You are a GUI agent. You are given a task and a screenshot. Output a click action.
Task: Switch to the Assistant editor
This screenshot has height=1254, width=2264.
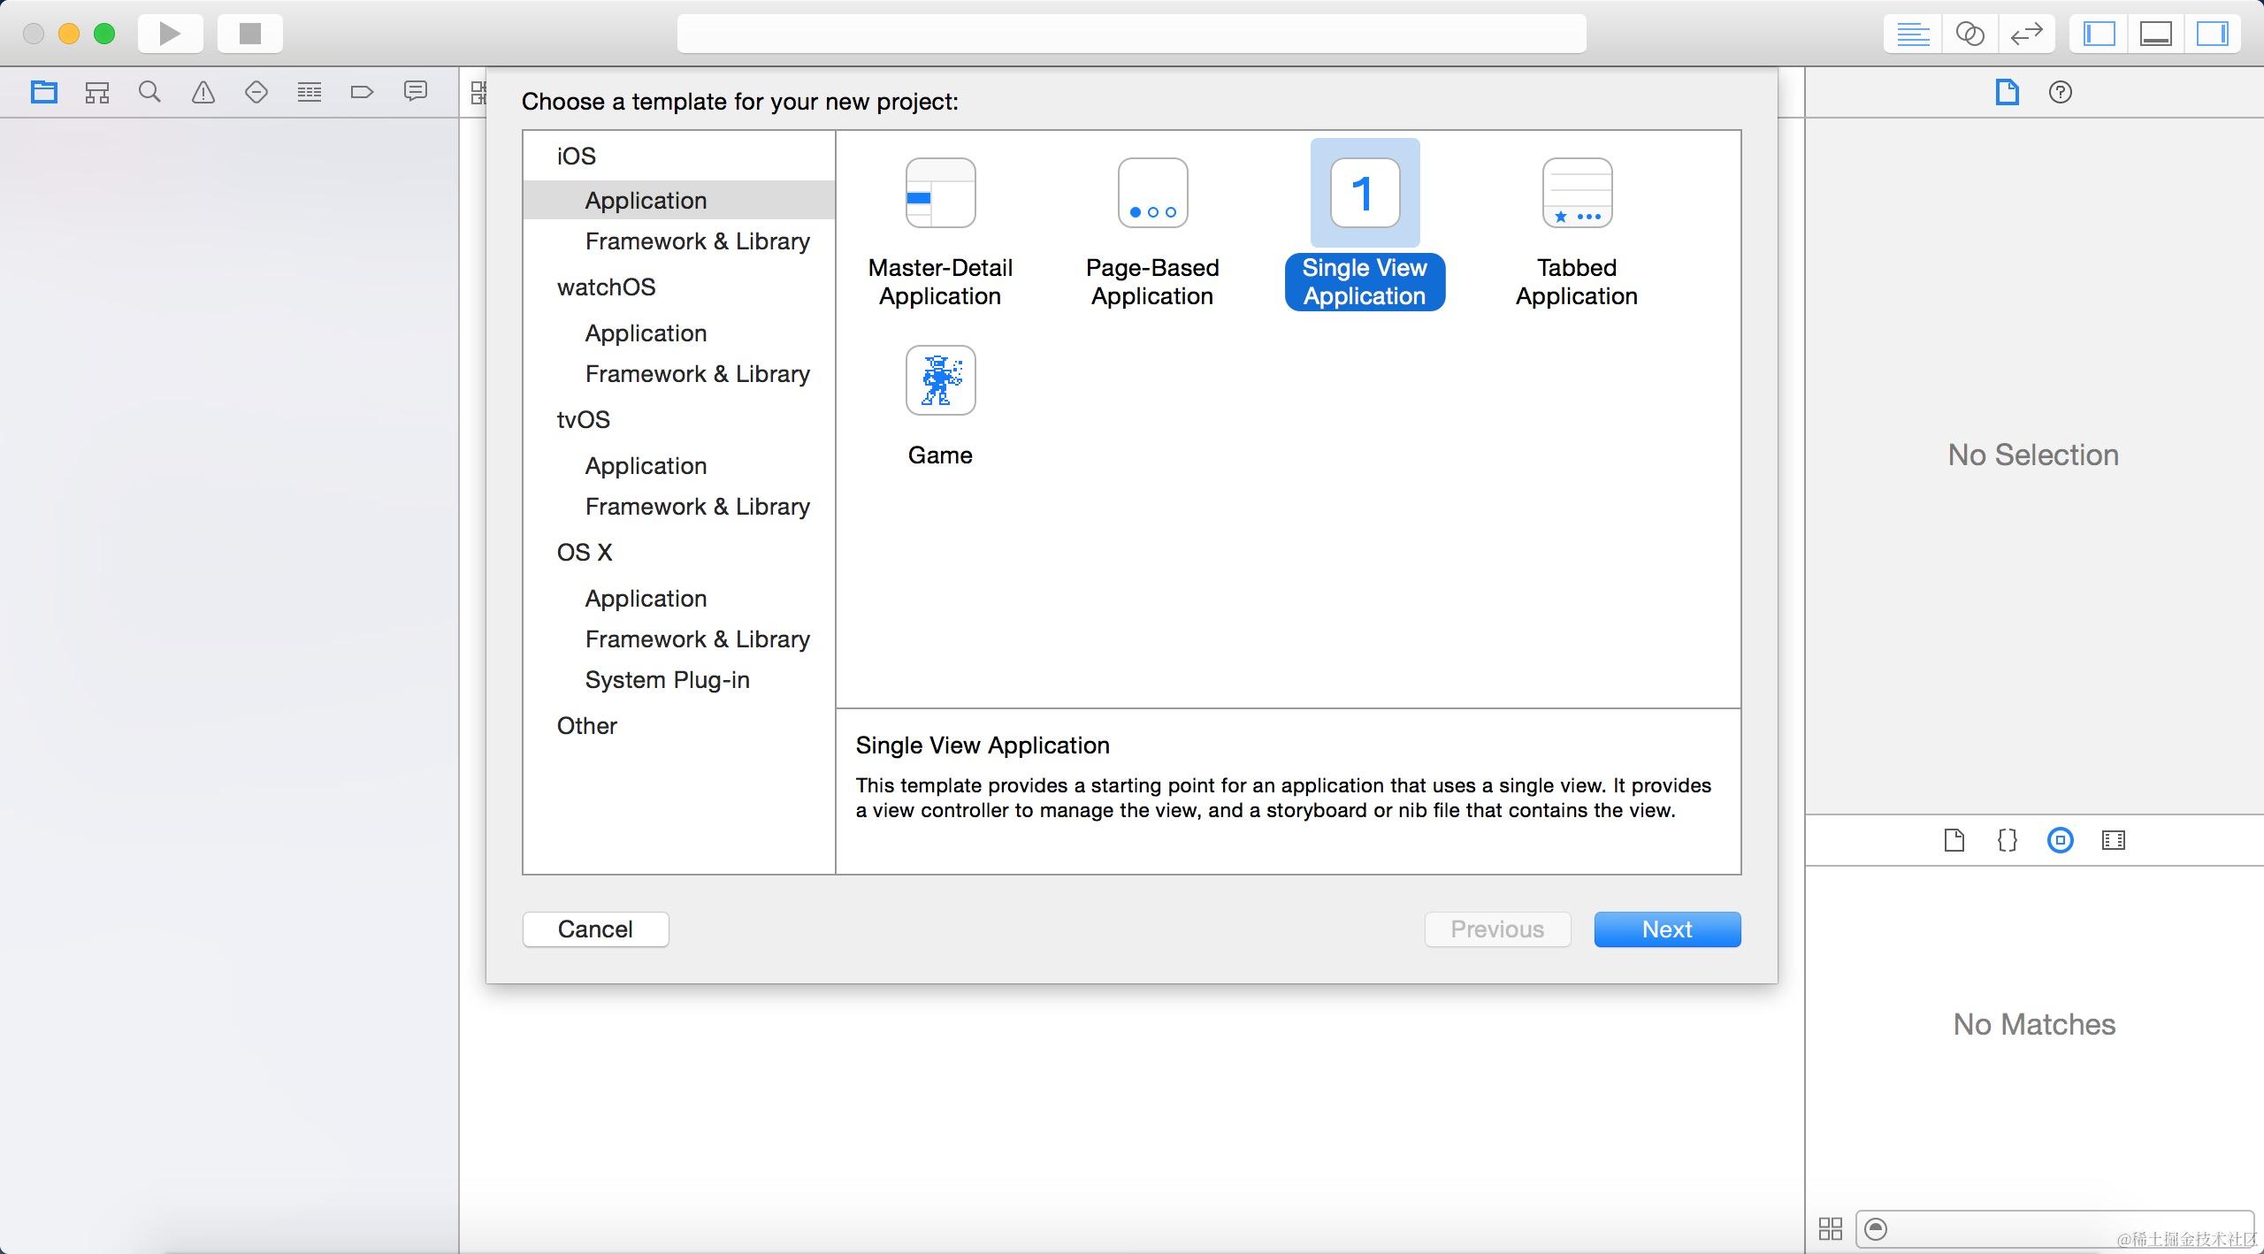point(1970,34)
